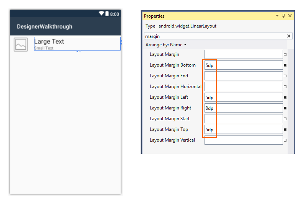Click the filled marker beside Layout Margin Right
306x204 pixels.
pos(285,108)
